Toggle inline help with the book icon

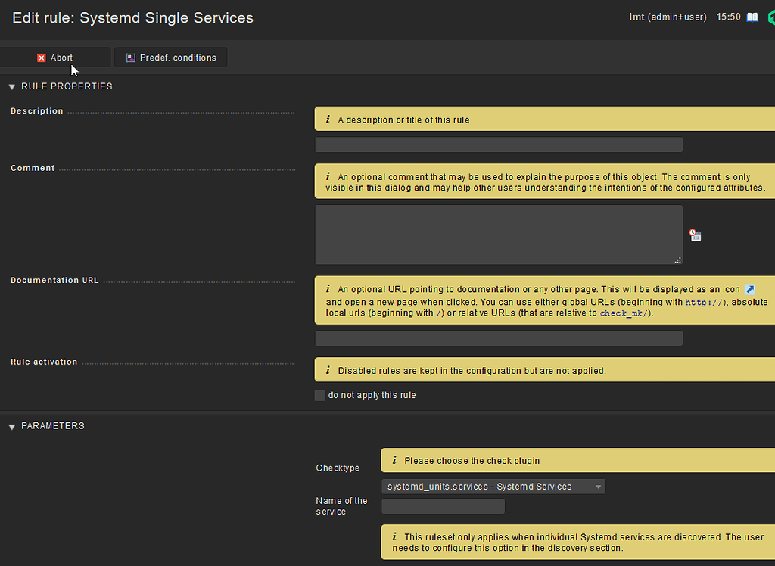point(752,17)
